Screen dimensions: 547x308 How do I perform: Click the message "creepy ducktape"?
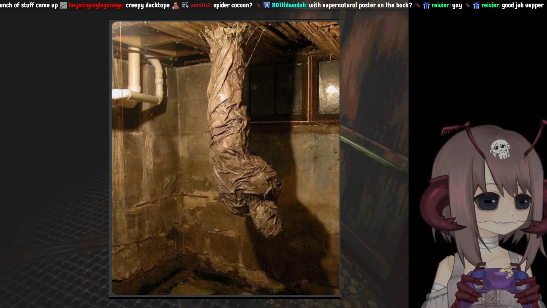[x=148, y=5]
